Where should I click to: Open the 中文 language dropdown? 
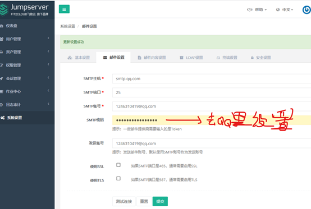pos(287,10)
